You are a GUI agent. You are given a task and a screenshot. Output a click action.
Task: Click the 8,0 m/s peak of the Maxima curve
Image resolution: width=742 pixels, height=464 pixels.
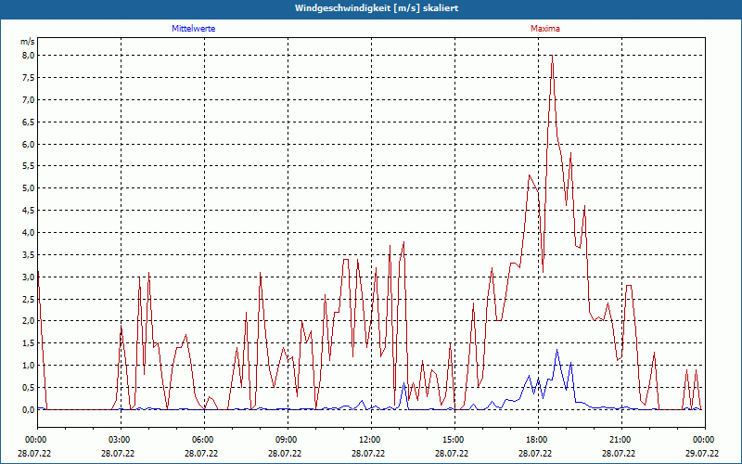tap(552, 56)
